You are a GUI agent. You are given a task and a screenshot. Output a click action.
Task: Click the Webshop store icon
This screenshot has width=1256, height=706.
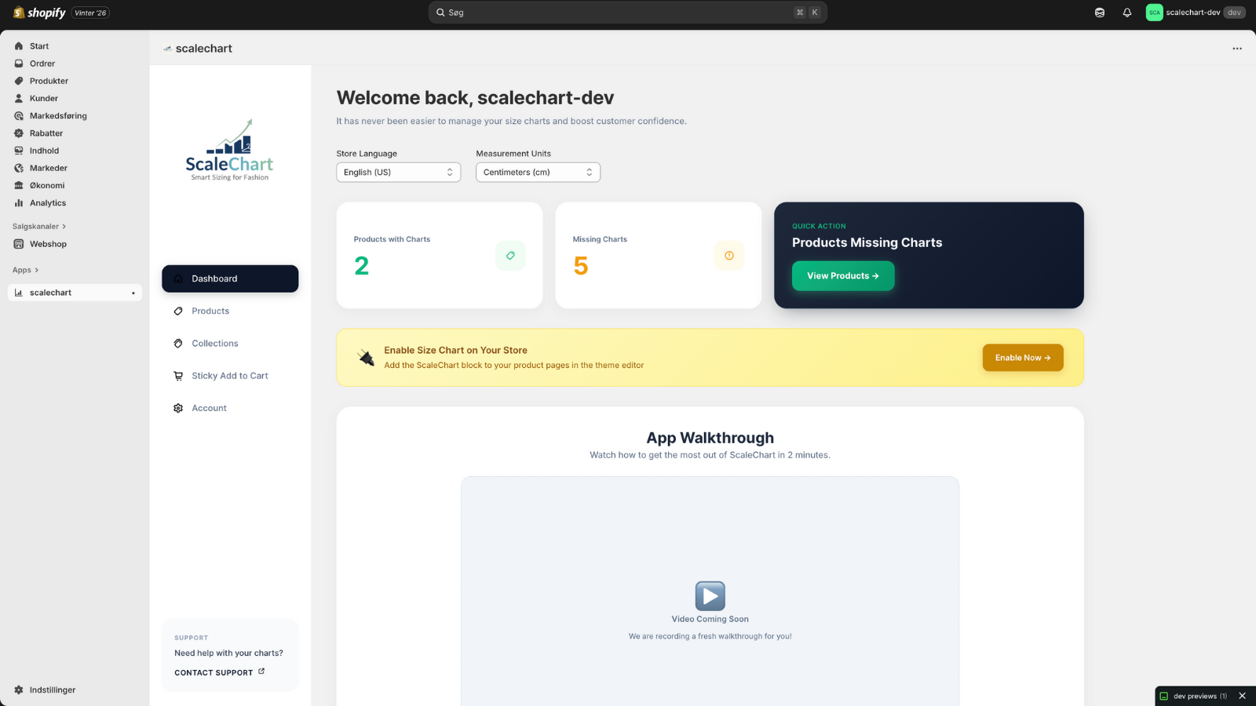tap(19, 244)
